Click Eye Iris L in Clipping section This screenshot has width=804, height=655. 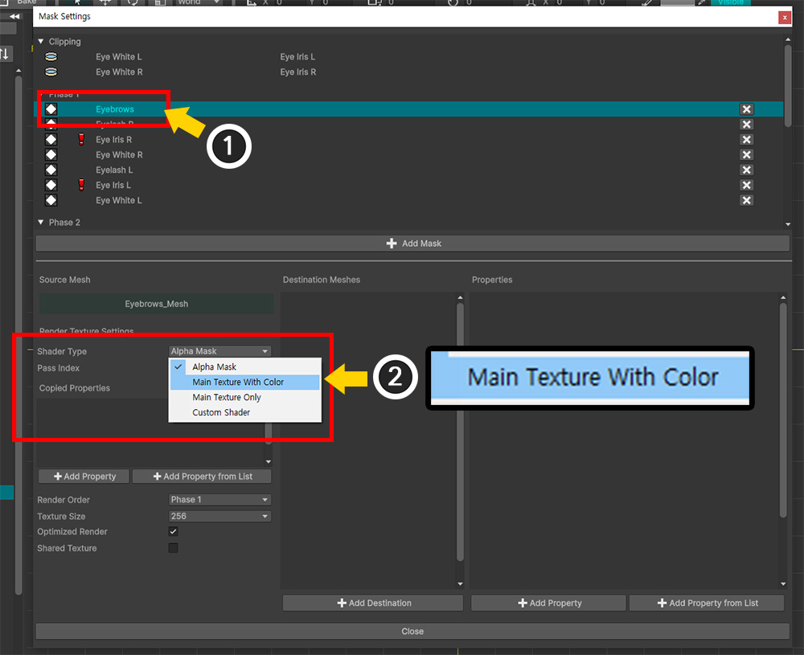tap(297, 57)
